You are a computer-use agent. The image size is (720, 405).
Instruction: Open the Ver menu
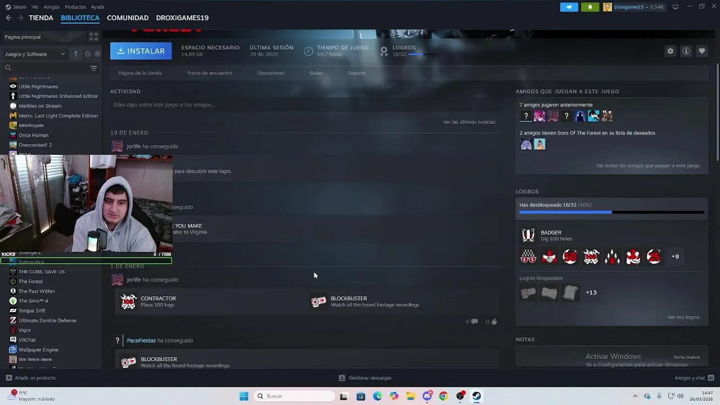pos(35,7)
